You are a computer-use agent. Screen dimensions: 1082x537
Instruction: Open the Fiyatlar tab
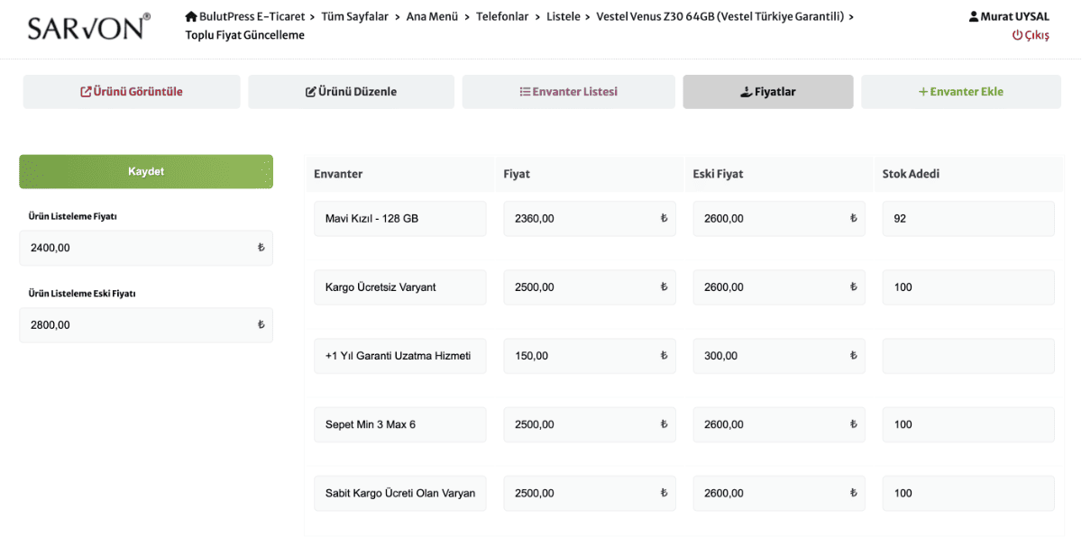coord(767,92)
